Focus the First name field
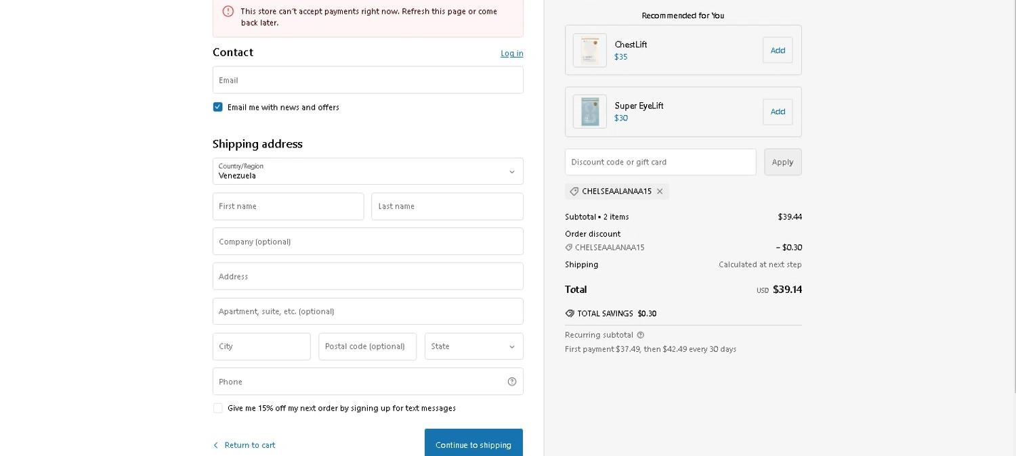The image size is (1016, 456). click(x=288, y=206)
